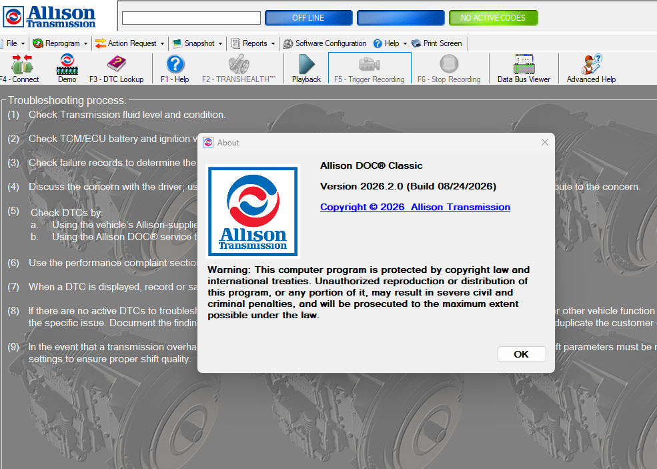The height and width of the screenshot is (469, 657).
Task: Click Print Screen in the menu bar
Action: [x=442, y=43]
